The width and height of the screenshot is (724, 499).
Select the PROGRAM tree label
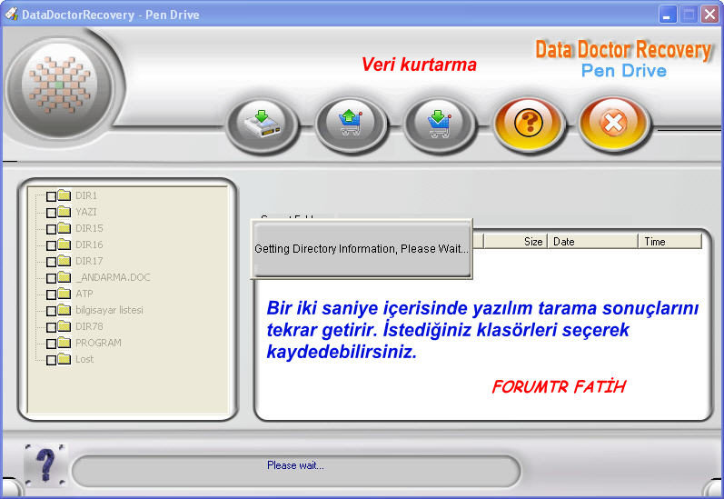click(x=98, y=344)
